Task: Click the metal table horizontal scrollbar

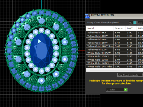Action: point(114,70)
